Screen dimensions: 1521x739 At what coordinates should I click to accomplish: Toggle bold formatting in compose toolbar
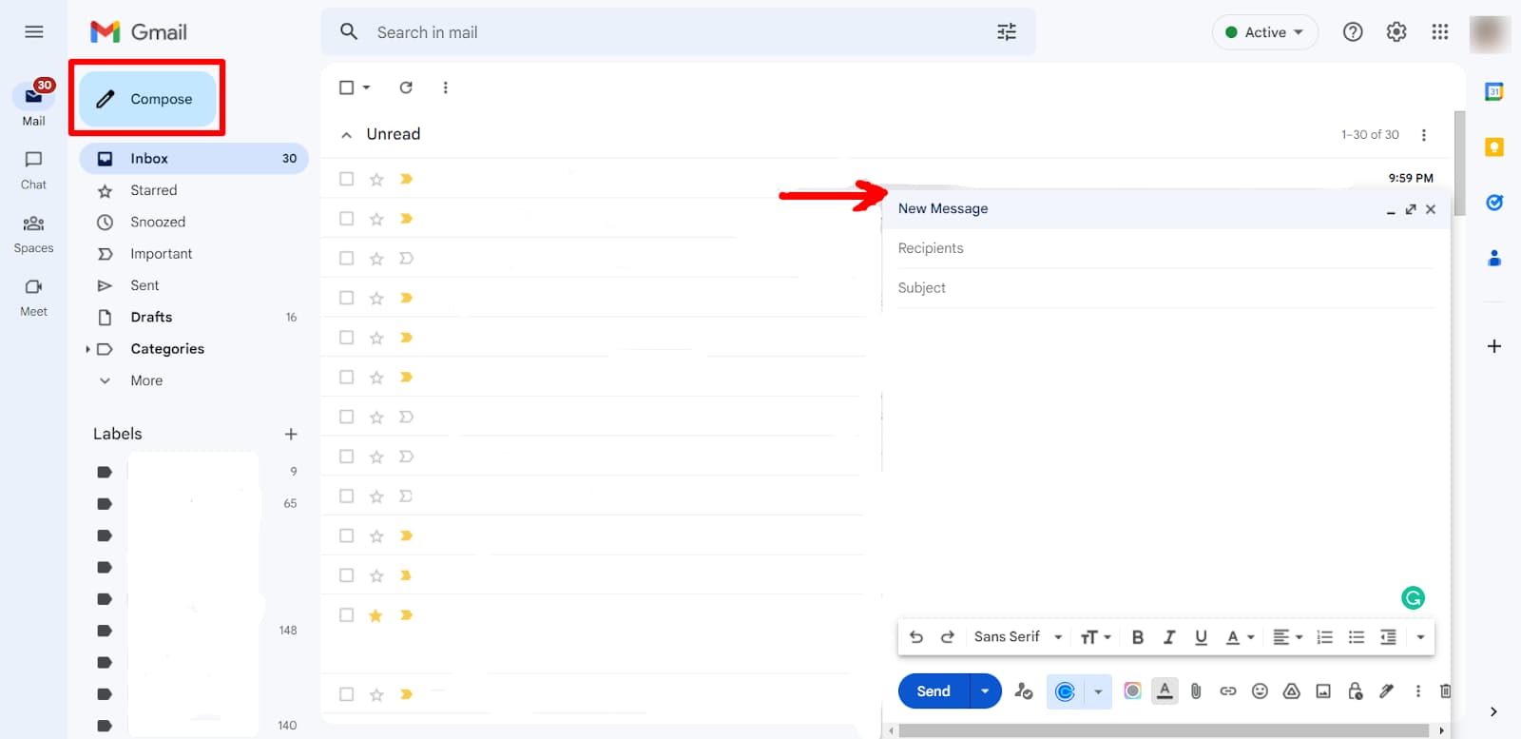pos(1137,637)
